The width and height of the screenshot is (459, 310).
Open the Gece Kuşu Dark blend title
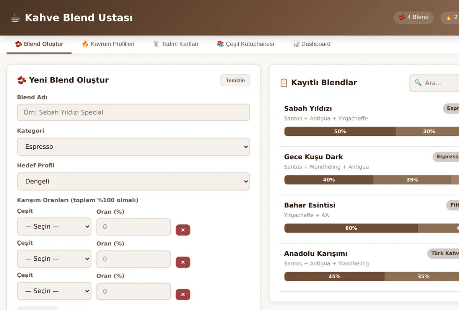[314, 157]
